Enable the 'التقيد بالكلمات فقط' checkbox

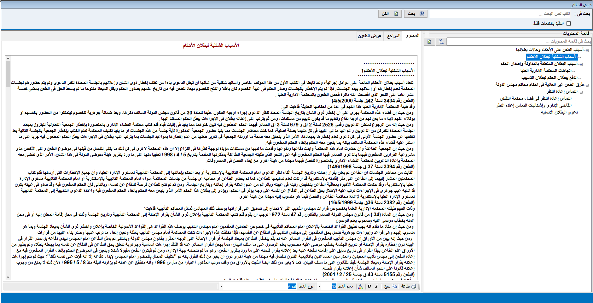(568, 23)
